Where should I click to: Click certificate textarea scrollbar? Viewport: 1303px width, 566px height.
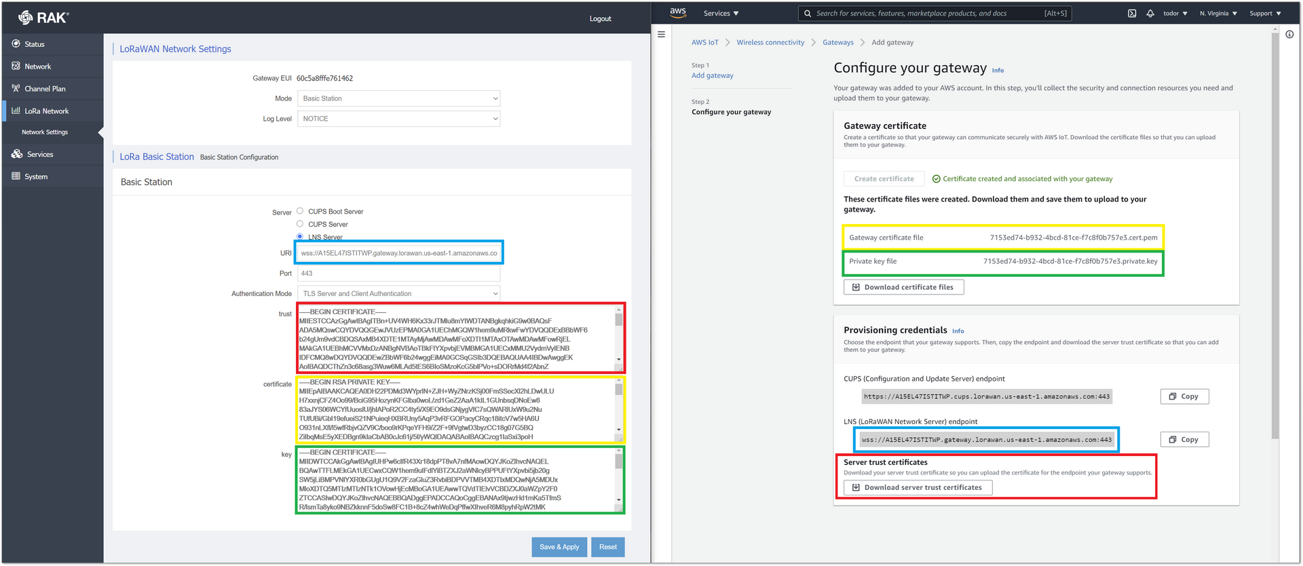(619, 405)
